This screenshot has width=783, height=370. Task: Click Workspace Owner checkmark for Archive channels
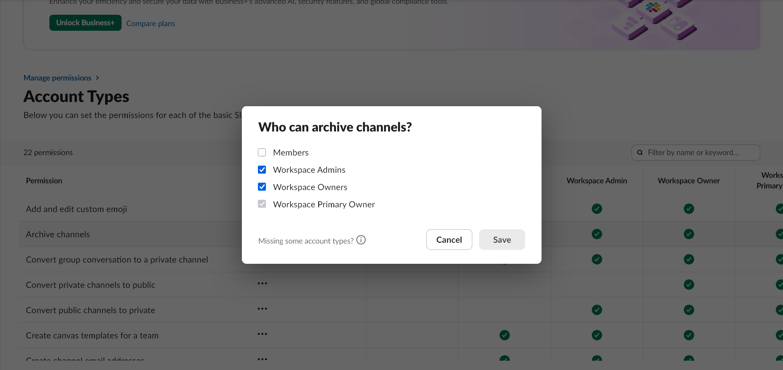689,234
